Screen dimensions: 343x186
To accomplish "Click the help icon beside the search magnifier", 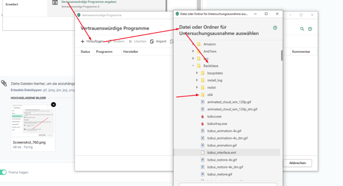I will click(x=310, y=29).
